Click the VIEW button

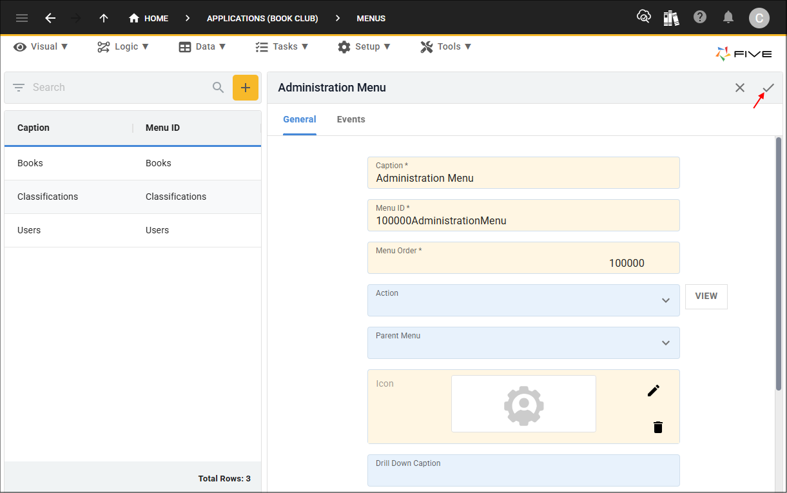pyautogui.click(x=706, y=296)
